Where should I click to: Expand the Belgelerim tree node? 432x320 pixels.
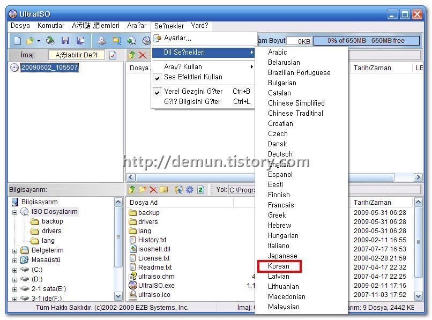(x=15, y=250)
